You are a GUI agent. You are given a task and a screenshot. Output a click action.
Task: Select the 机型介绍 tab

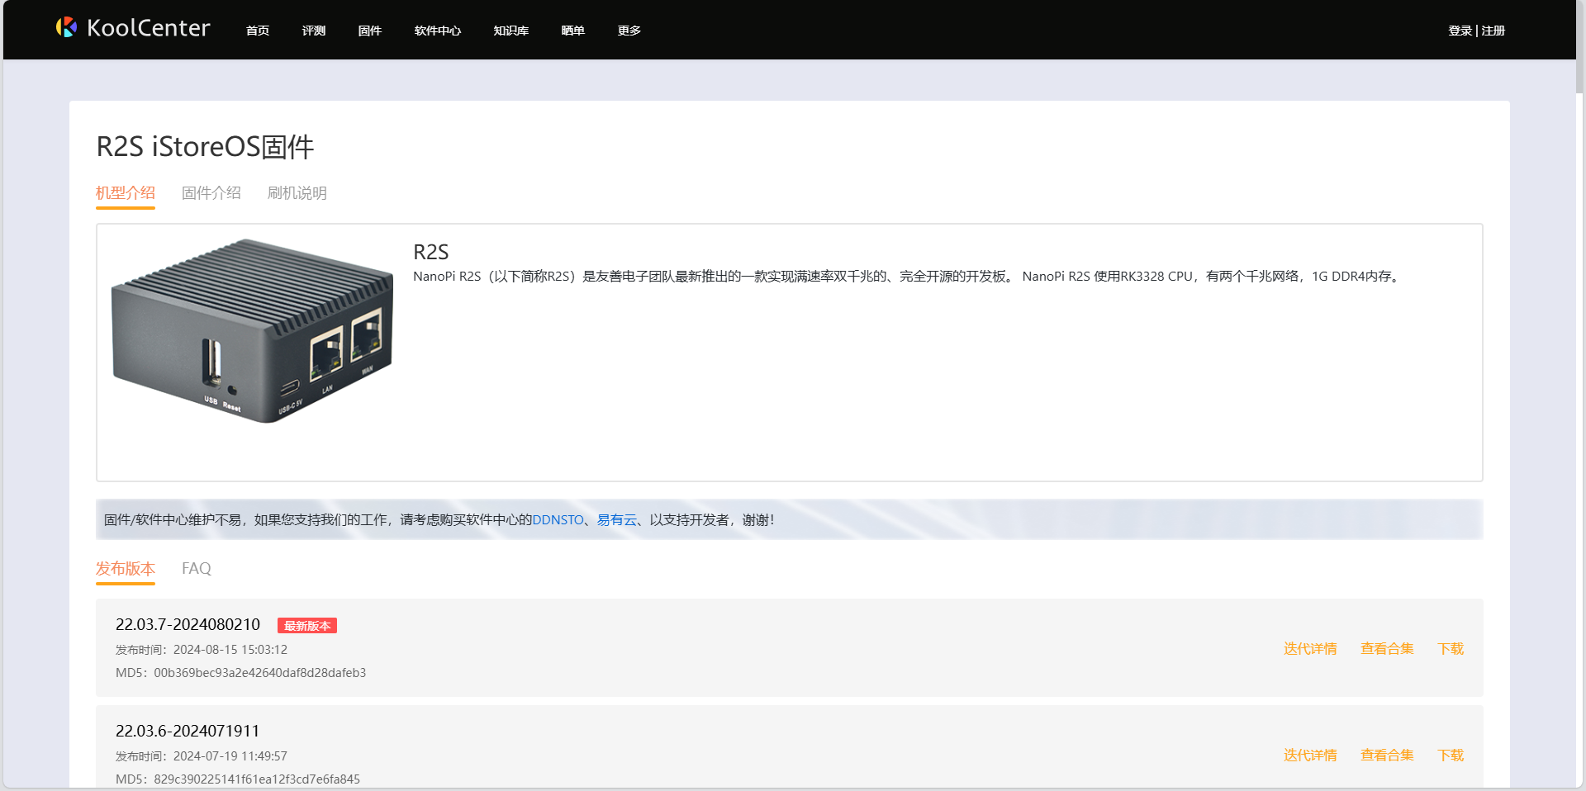coord(126,192)
